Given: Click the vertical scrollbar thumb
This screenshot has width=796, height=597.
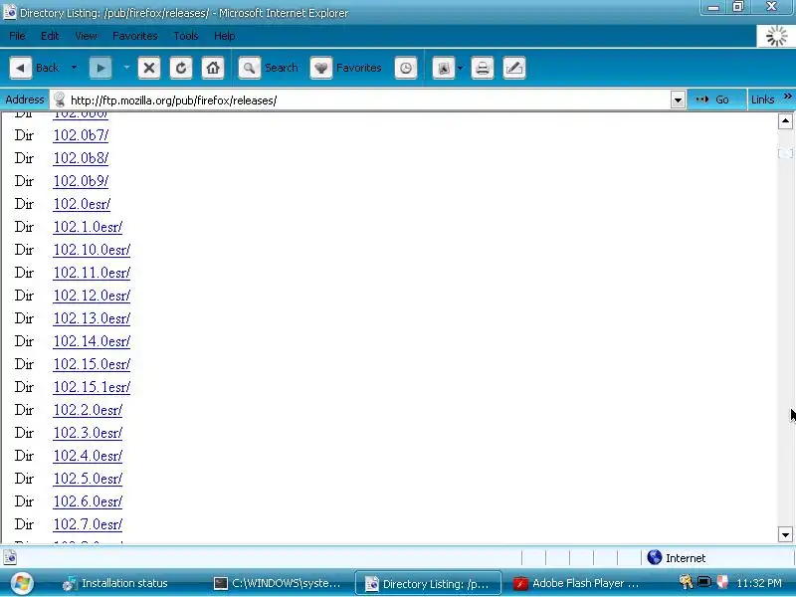Looking at the screenshot, I should (x=785, y=152).
